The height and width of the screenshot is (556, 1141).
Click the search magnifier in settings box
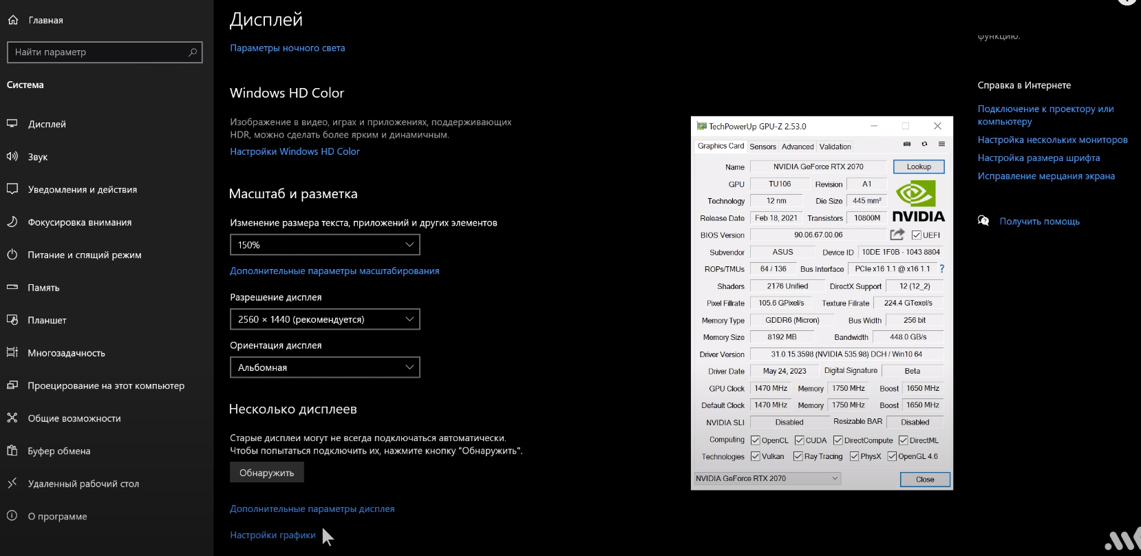[x=193, y=52]
